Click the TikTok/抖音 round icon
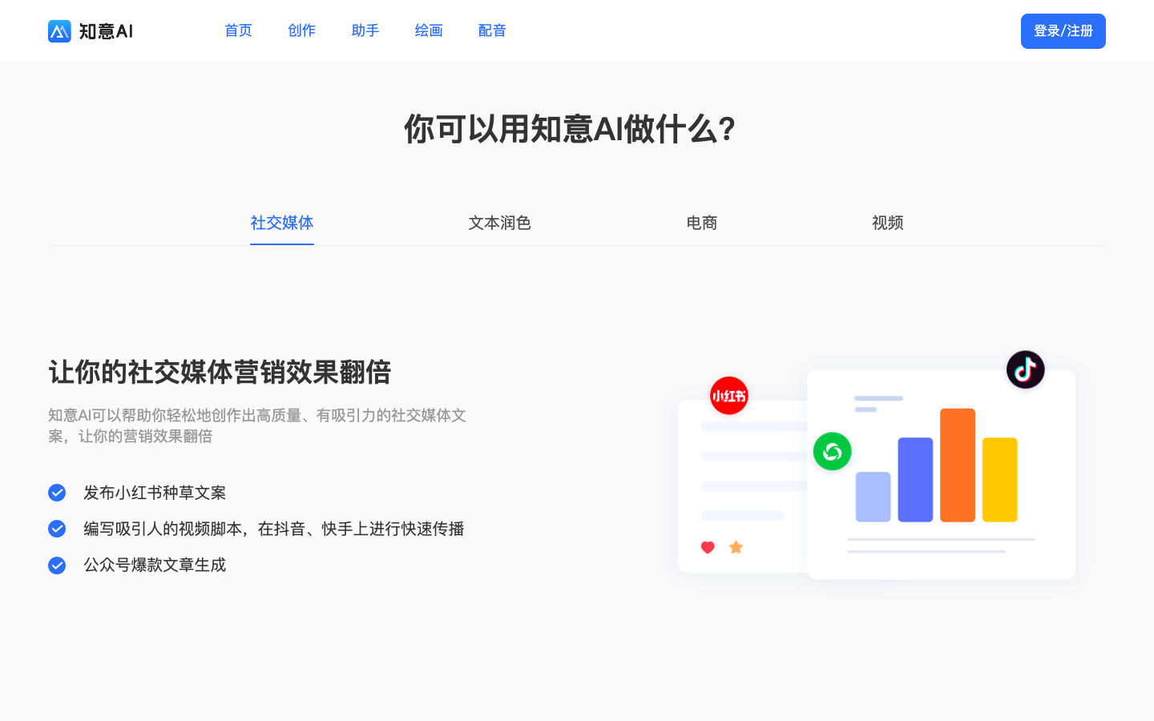The height and width of the screenshot is (721, 1154). coord(1026,369)
